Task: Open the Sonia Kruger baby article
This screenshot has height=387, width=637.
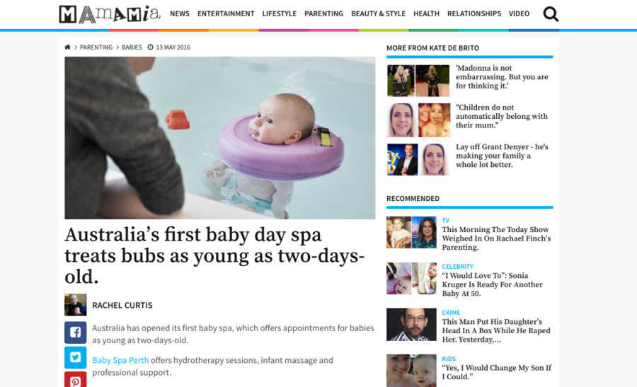Action: tap(493, 284)
